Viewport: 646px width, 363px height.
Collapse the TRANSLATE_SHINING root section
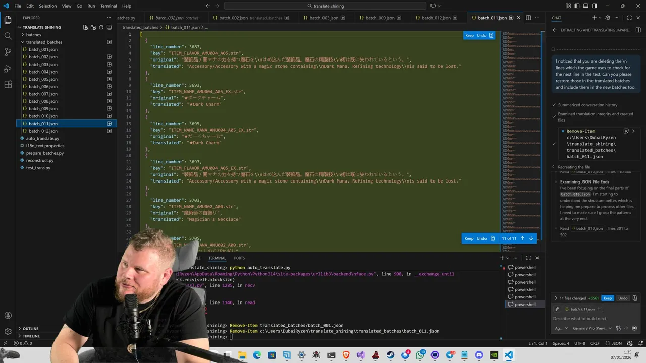[x=42, y=27]
